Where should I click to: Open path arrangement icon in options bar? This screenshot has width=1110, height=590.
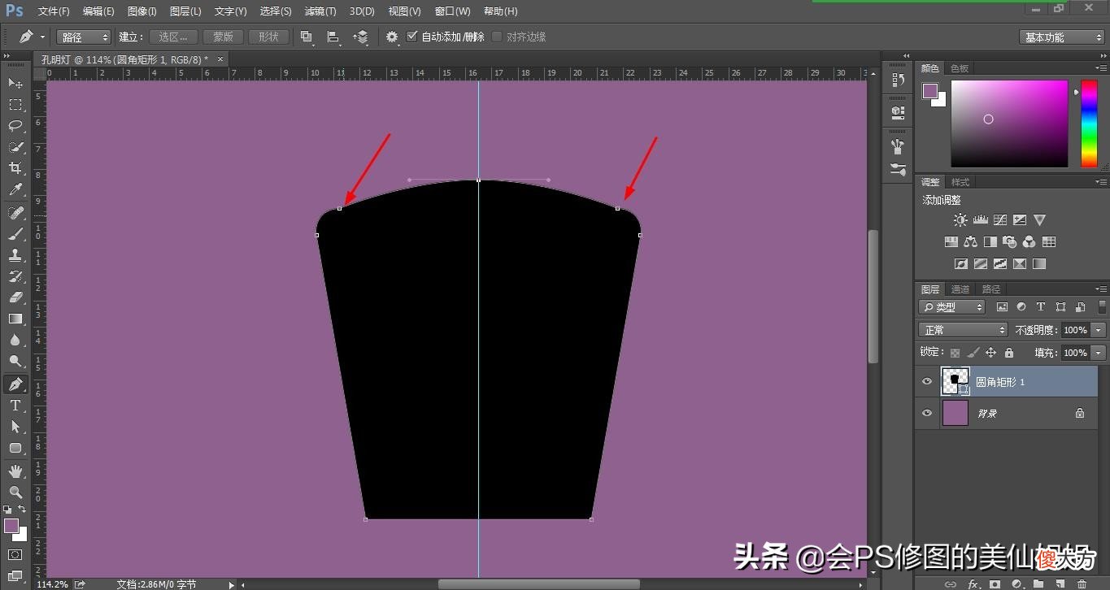coord(360,37)
